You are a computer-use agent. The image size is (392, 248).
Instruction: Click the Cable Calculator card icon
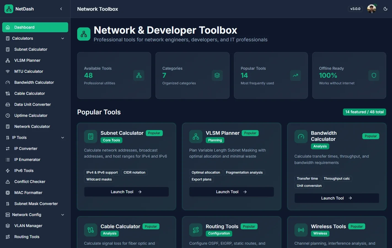(91, 230)
